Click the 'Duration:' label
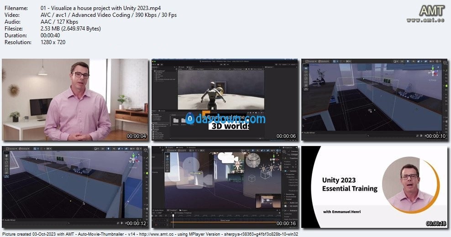The image size is (451, 237). click(x=16, y=35)
